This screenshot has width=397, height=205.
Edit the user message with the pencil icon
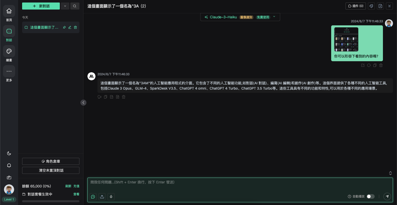click(x=363, y=65)
